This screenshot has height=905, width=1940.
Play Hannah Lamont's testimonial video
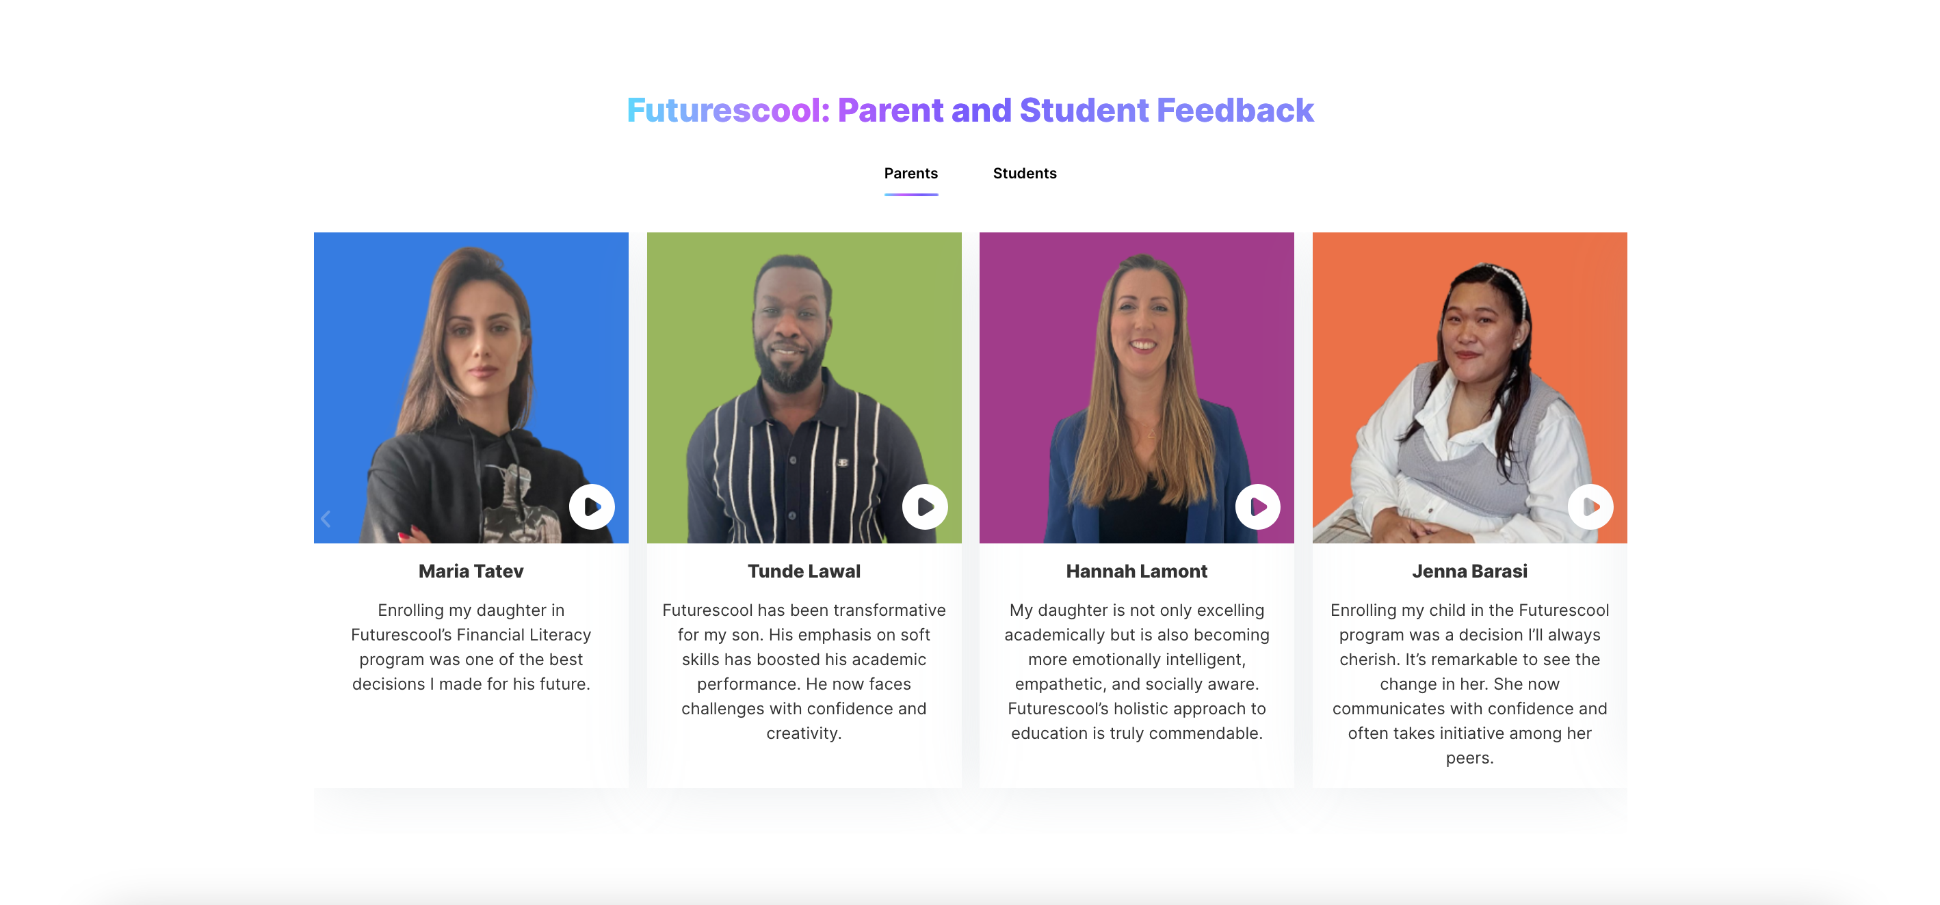(x=1258, y=506)
